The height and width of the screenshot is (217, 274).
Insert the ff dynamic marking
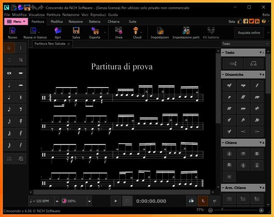coord(243,97)
